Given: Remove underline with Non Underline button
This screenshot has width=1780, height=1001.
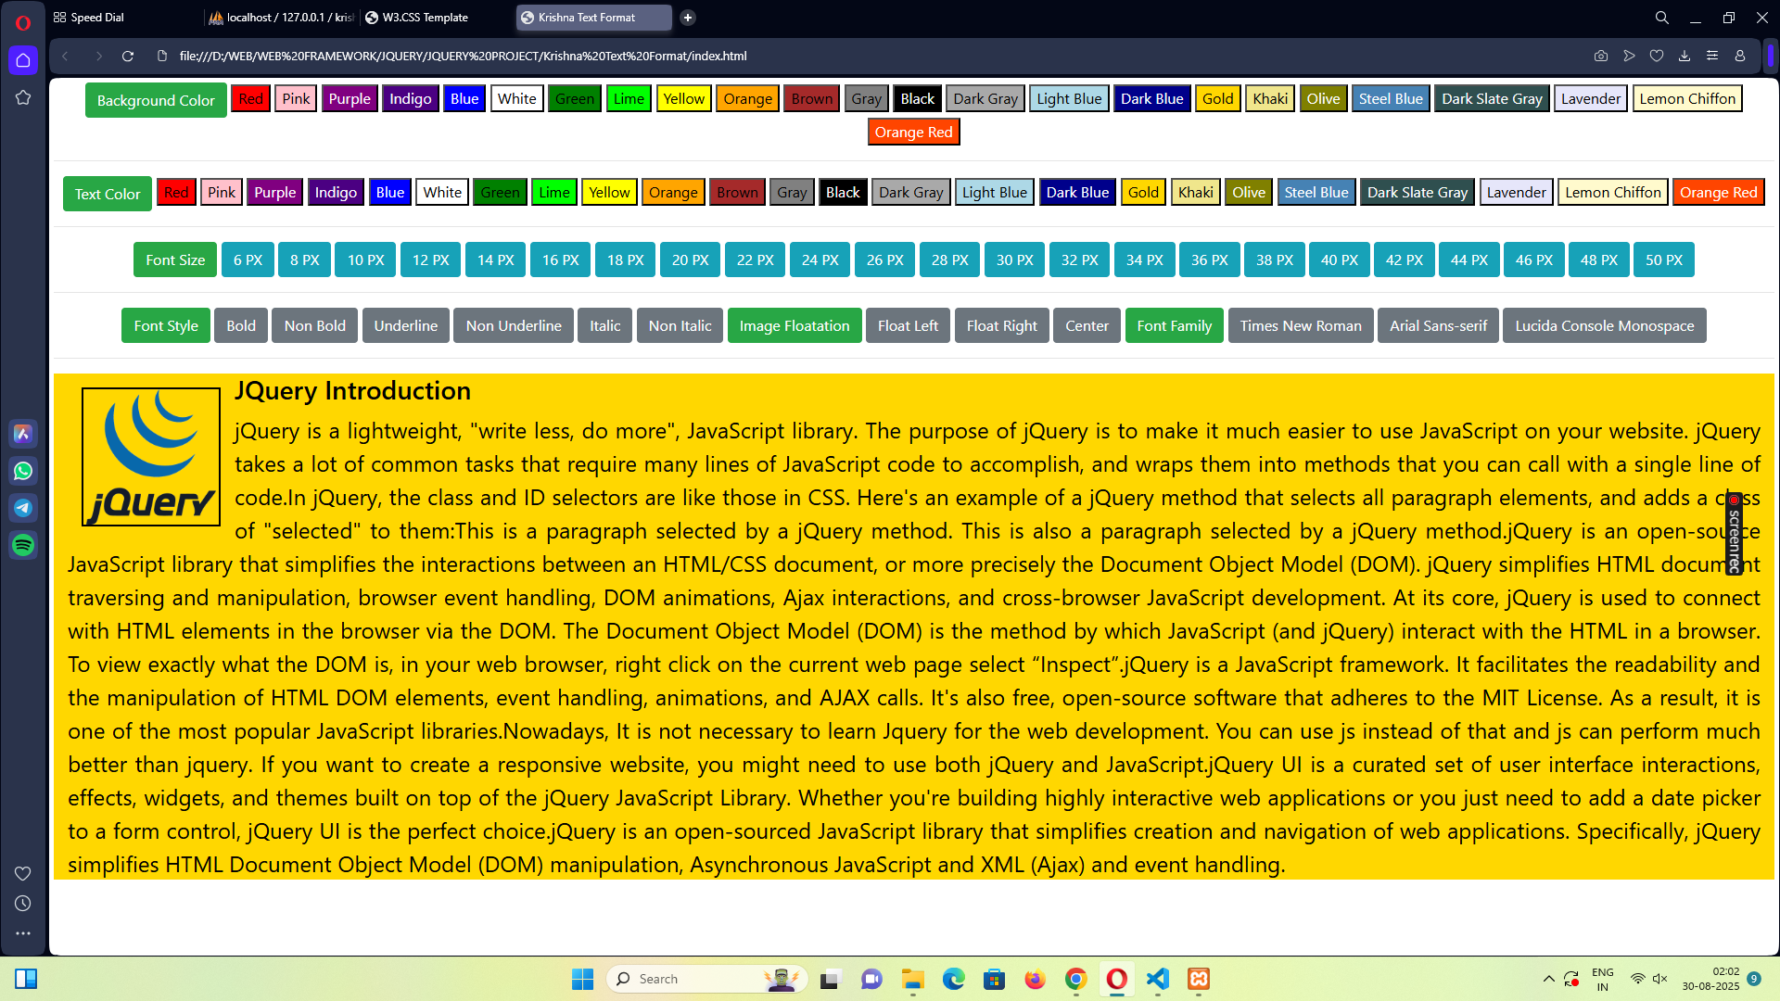Looking at the screenshot, I should click(x=514, y=325).
